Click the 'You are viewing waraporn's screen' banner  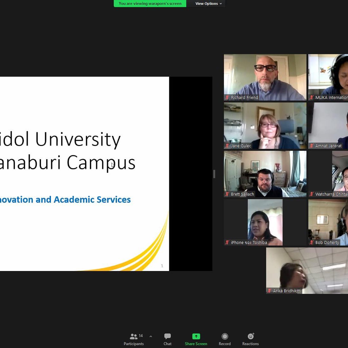coord(150,4)
